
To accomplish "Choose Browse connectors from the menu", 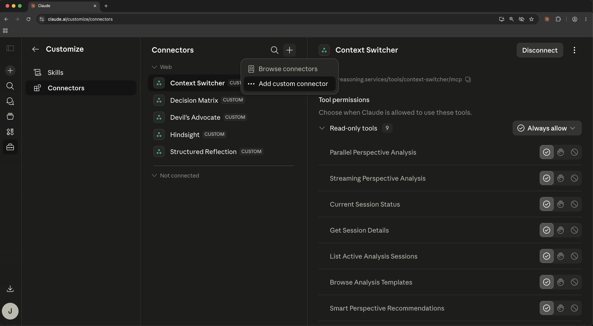I will (x=290, y=69).
